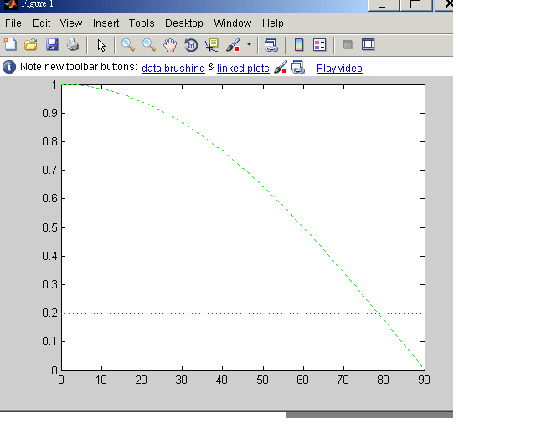Open the Tools menu

142,23
